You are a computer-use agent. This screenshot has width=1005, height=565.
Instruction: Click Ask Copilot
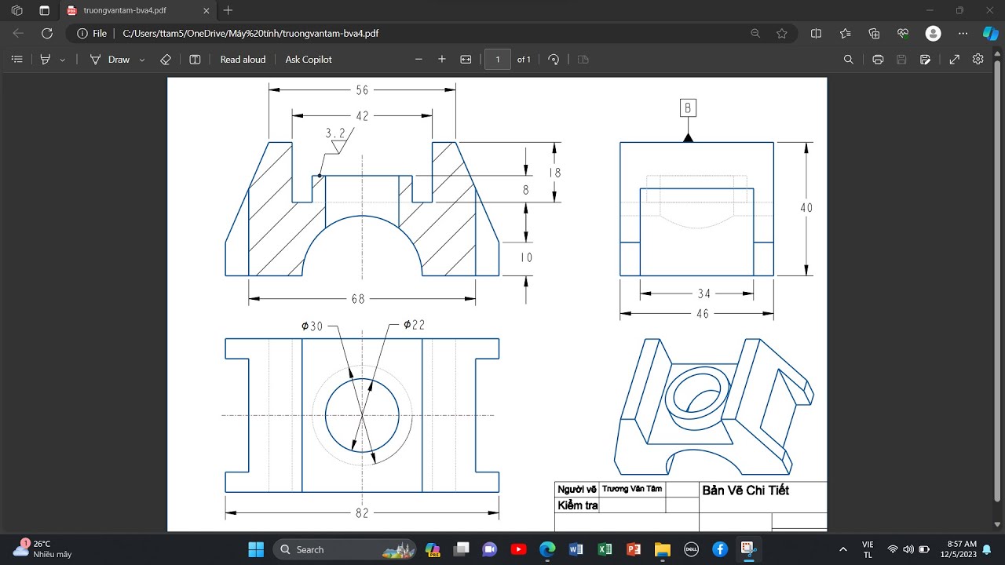pyautogui.click(x=308, y=60)
